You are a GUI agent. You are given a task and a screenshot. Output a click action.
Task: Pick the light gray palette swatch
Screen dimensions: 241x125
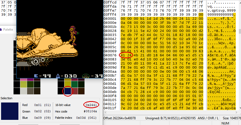tap(23, 91)
